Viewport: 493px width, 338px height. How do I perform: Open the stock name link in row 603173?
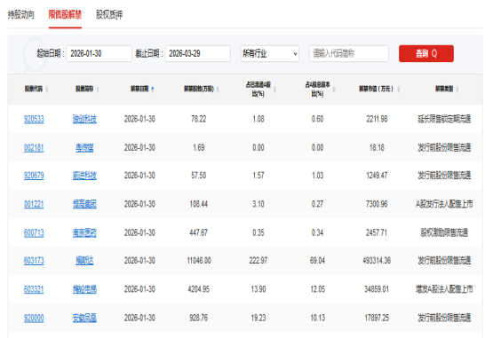click(84, 261)
